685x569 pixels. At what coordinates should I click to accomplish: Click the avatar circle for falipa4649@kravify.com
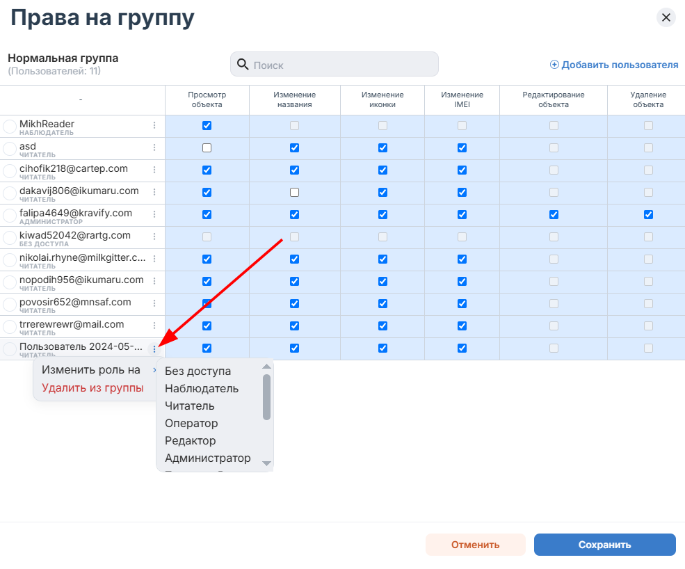pyautogui.click(x=10, y=216)
